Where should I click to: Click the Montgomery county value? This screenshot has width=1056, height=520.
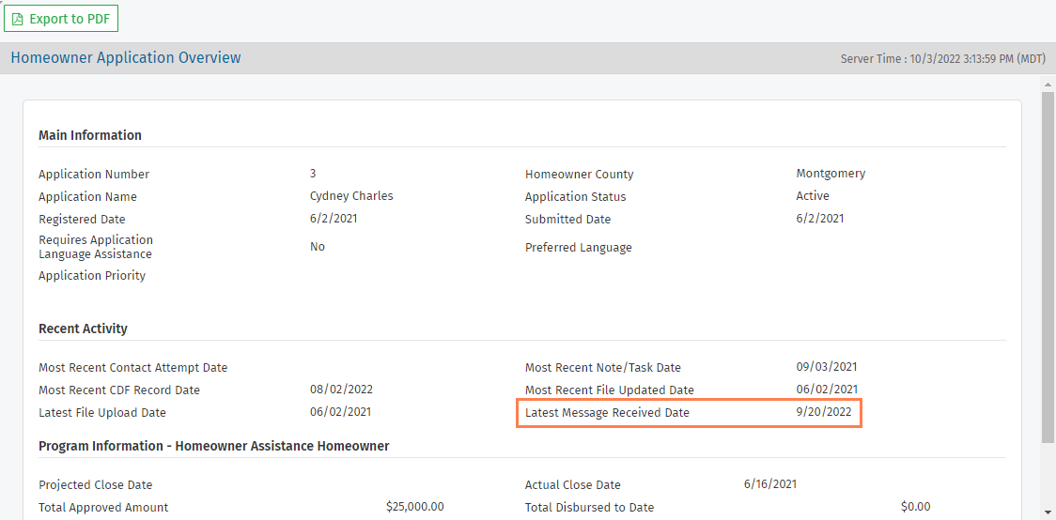tap(831, 174)
